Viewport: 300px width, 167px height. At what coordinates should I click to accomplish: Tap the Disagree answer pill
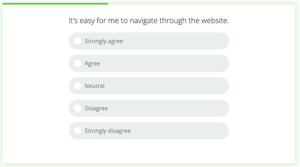(149, 108)
